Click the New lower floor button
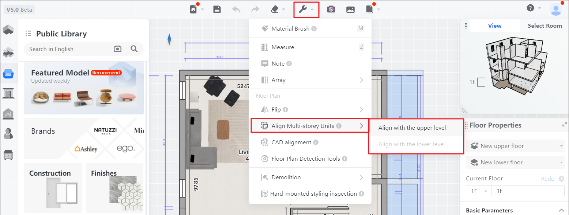The image size is (569, 215). coord(512,163)
